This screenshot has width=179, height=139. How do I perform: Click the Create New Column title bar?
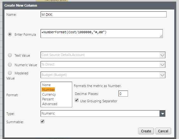click(89, 5)
